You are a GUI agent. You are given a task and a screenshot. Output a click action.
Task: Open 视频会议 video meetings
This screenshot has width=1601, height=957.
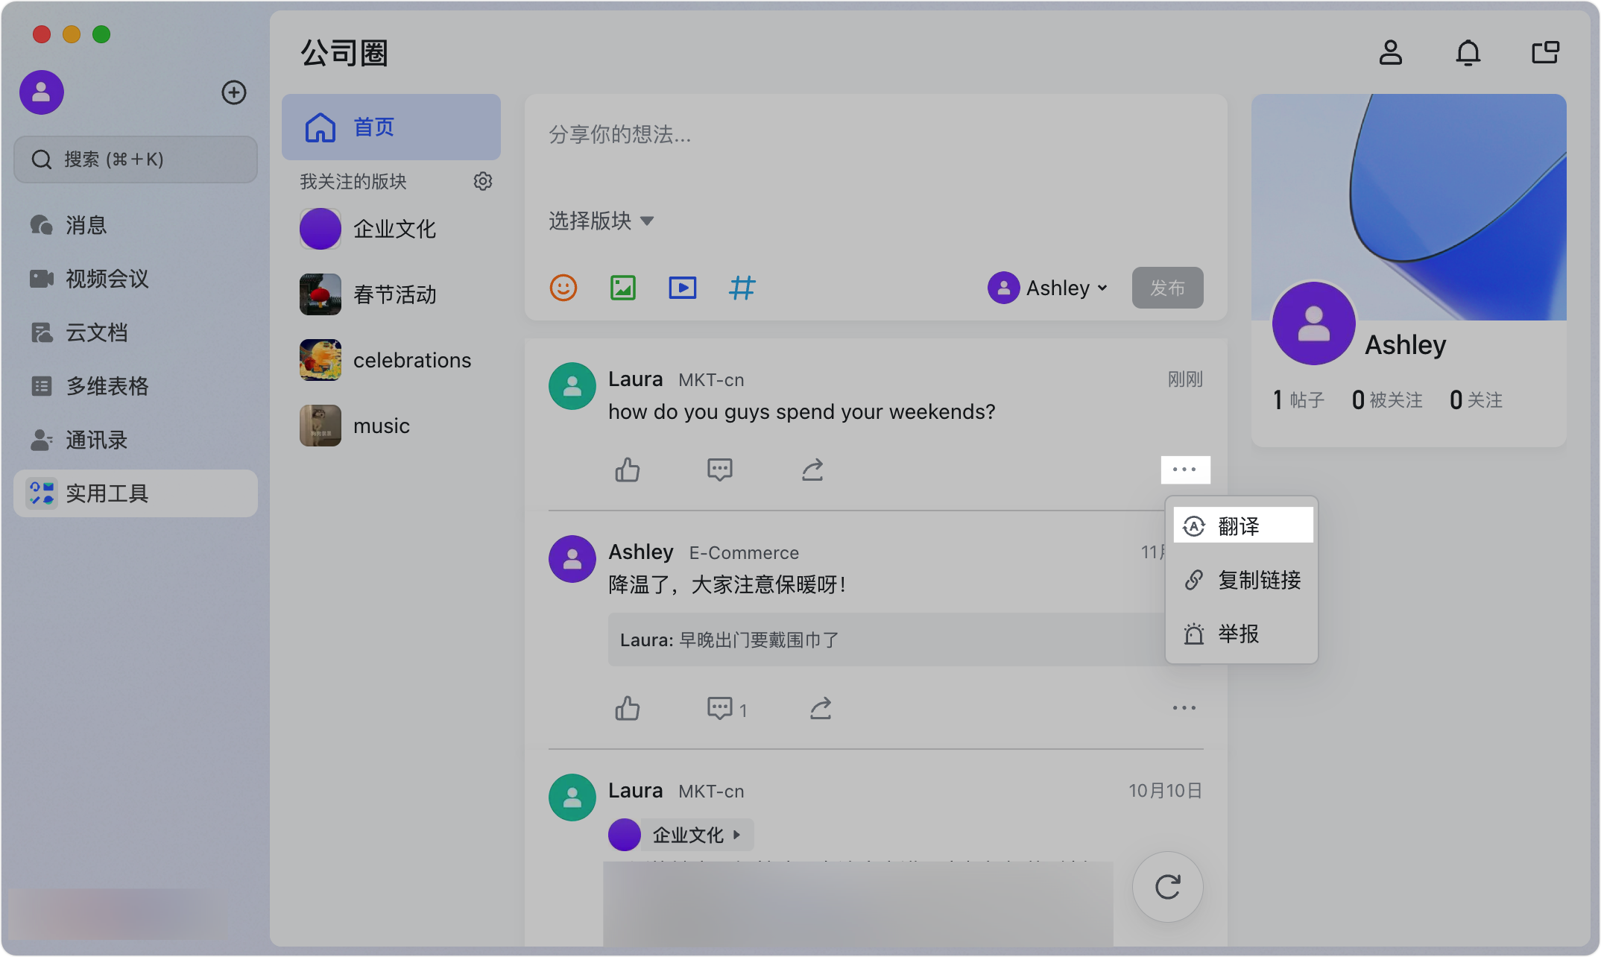(136, 279)
